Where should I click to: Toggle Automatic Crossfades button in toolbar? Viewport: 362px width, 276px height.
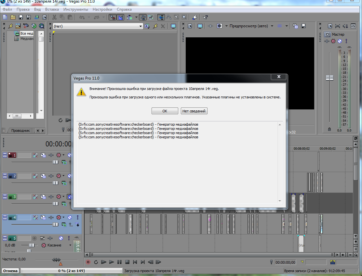[121, 17]
